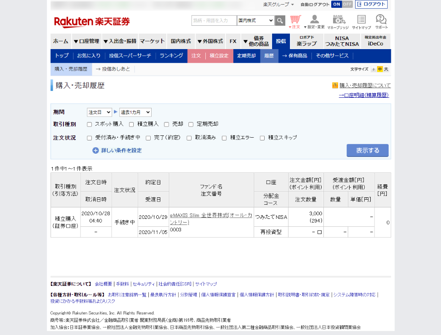Open the 積立設定 submenu item
This screenshot has width=441, height=335.
click(x=219, y=56)
